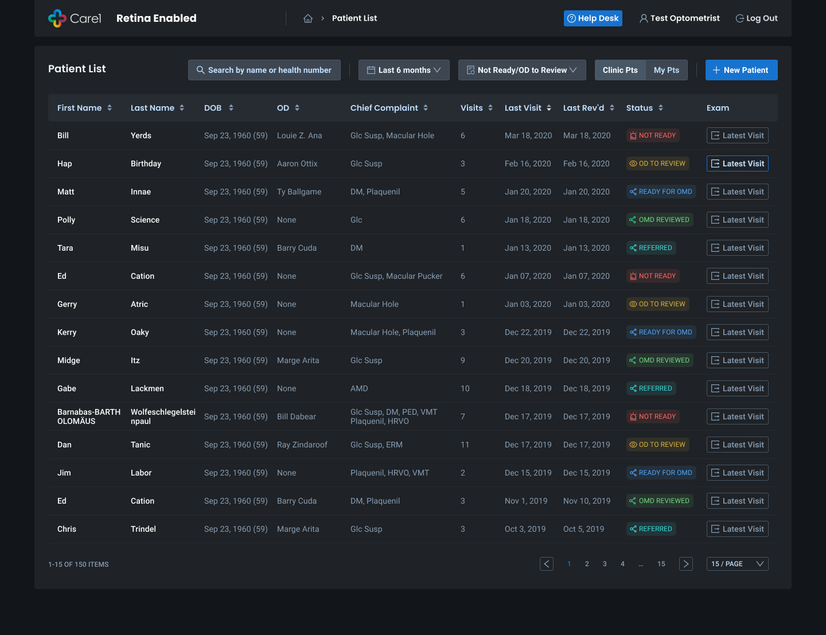Open Latest Visit for Hap Birthday
Viewport: 826px width, 635px height.
[737, 163]
